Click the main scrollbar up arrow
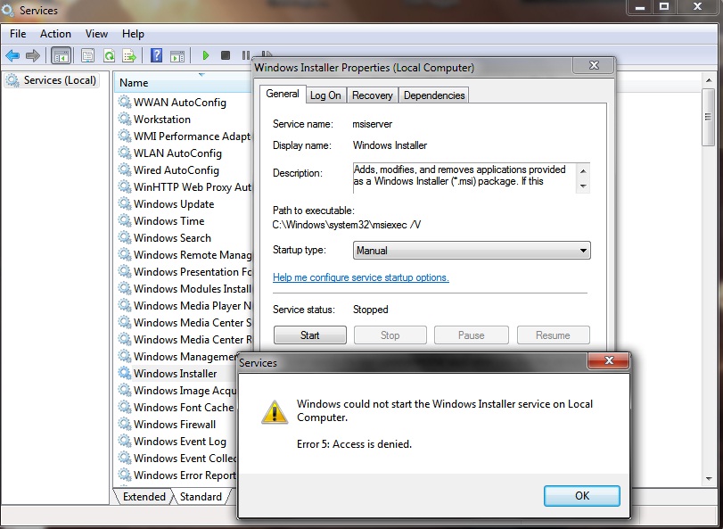The height and width of the screenshot is (529, 723). pos(709,80)
